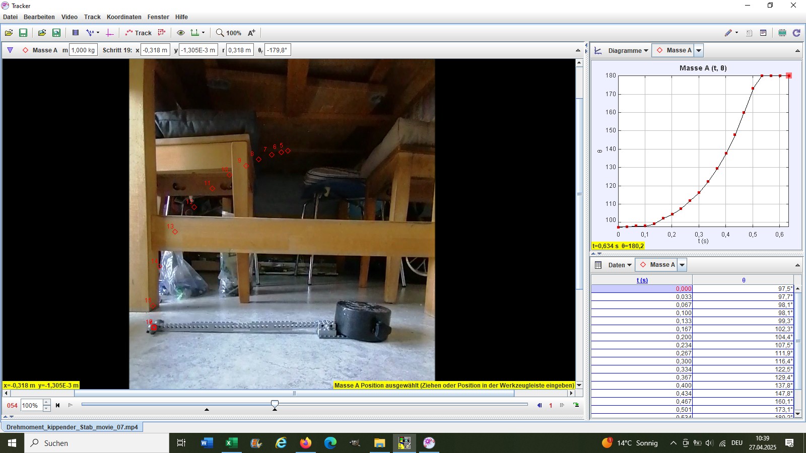
Task: Click the refresh arrow icon
Action: tap(796, 33)
